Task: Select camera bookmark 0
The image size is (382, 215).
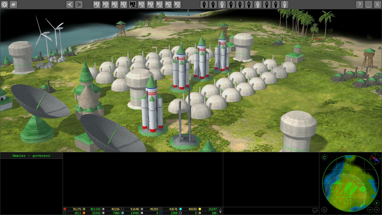Action: 177,4
